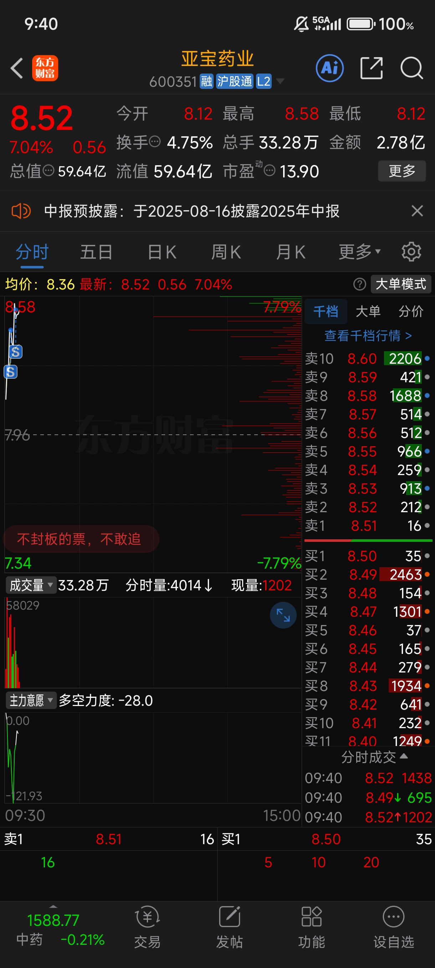This screenshot has height=968, width=435.
Task: Select the 千档 order book tab
Action: coord(326,312)
